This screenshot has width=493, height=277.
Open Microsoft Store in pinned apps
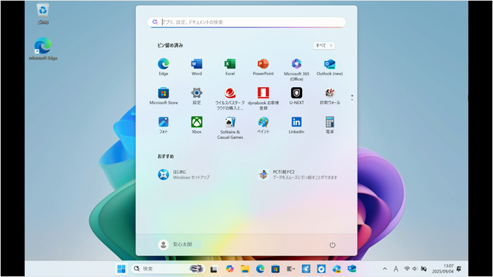click(163, 96)
